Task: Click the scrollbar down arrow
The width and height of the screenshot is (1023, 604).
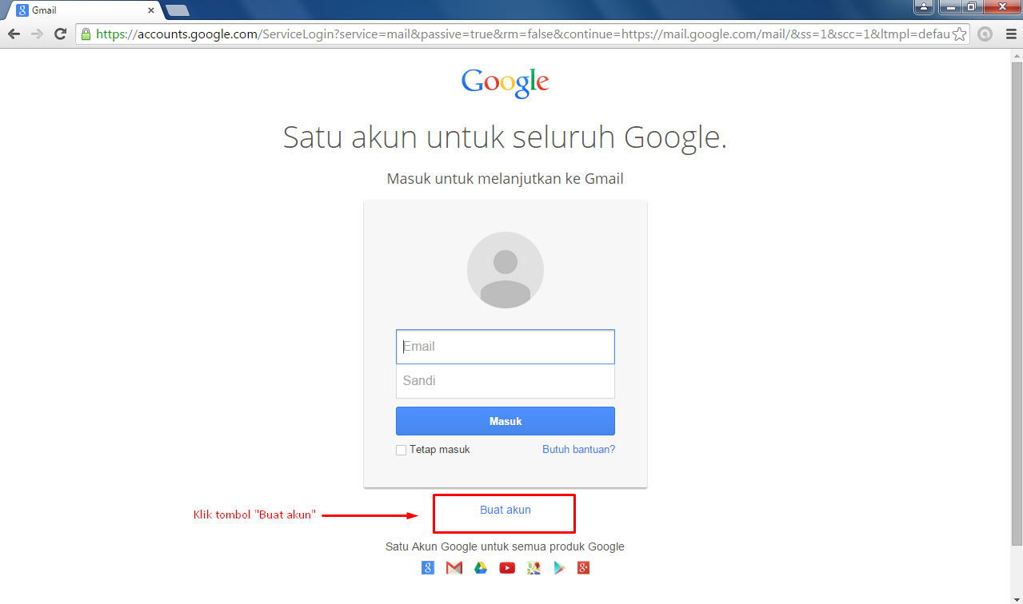Action: pos(1017,598)
